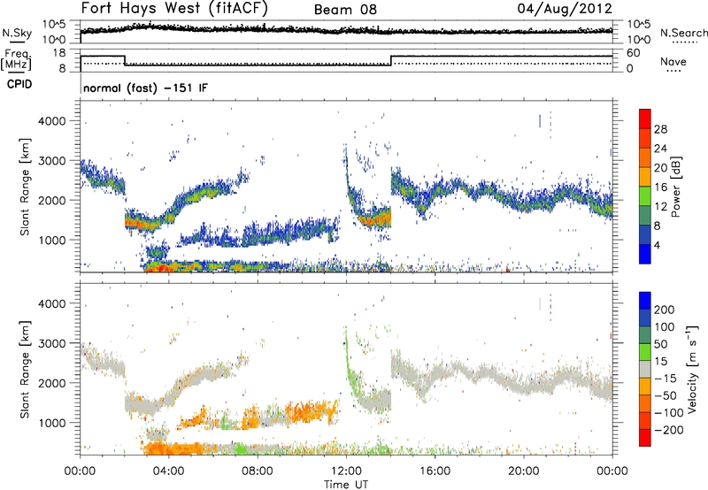Click the 'N.Sky' legend label
708x490 pixels.
click(x=17, y=33)
